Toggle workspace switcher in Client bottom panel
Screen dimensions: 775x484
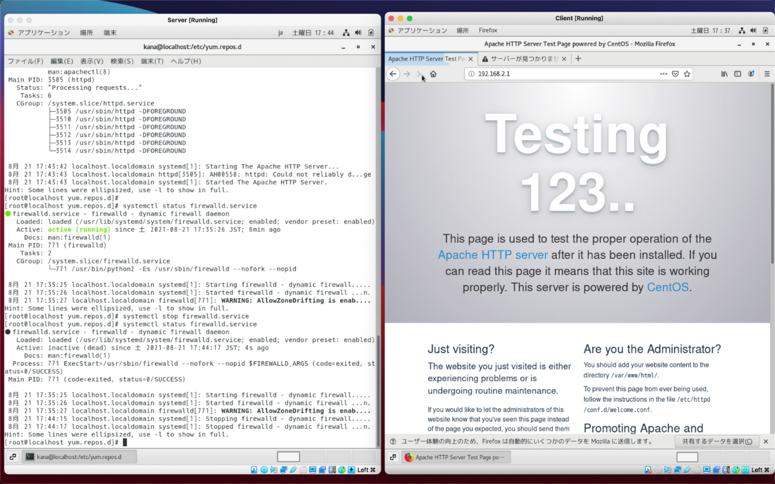(392, 457)
